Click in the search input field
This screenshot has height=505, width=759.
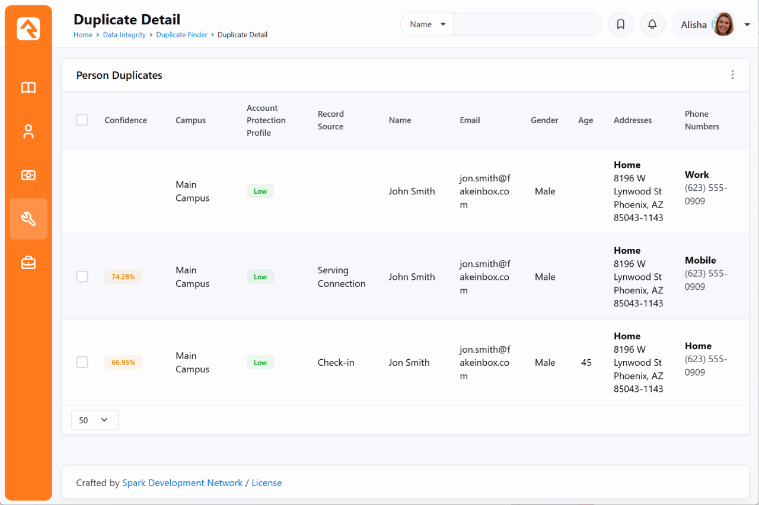(527, 24)
